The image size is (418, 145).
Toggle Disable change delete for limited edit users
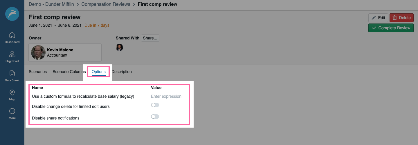(x=155, y=105)
